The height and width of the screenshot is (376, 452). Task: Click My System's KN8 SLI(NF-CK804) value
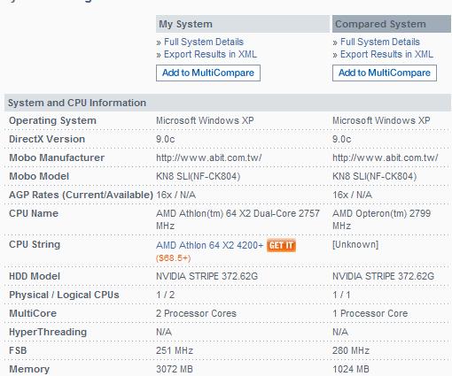click(198, 176)
